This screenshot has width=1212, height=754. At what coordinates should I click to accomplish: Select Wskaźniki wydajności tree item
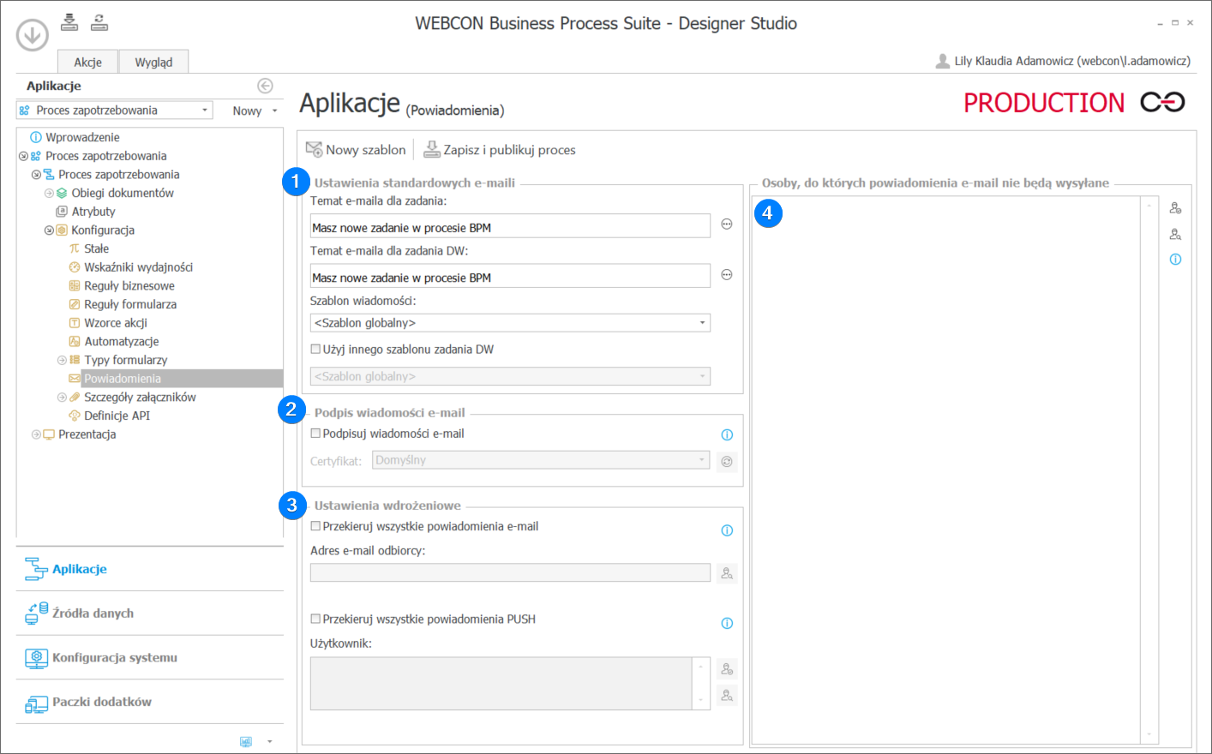pyautogui.click(x=138, y=267)
